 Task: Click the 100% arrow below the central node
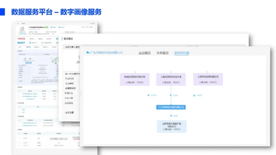tap(171, 116)
